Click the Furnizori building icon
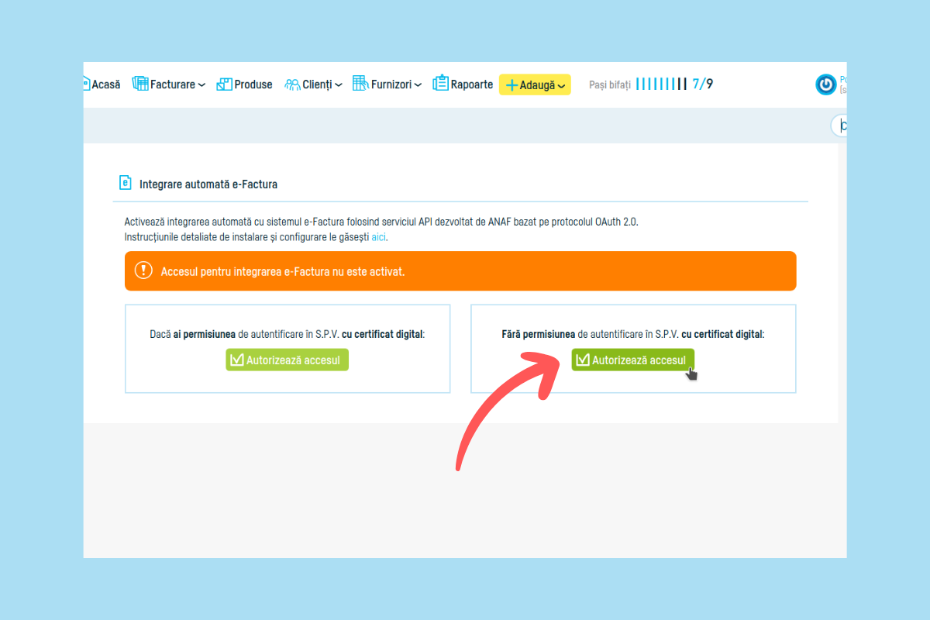This screenshot has width=930, height=620. point(360,84)
